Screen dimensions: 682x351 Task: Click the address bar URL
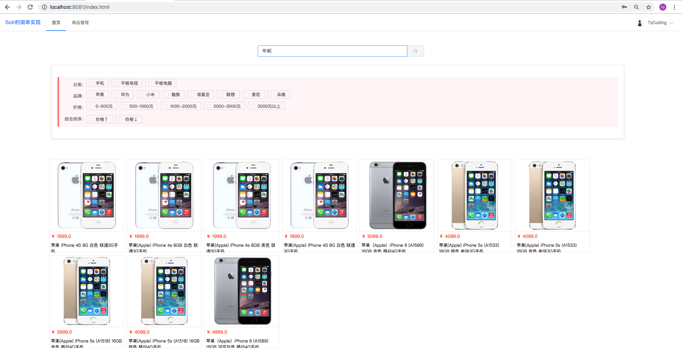80,7
